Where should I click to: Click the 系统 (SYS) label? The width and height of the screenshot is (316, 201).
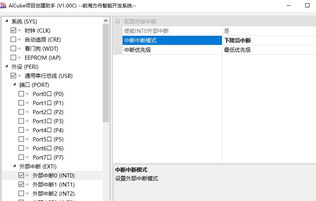(24, 21)
